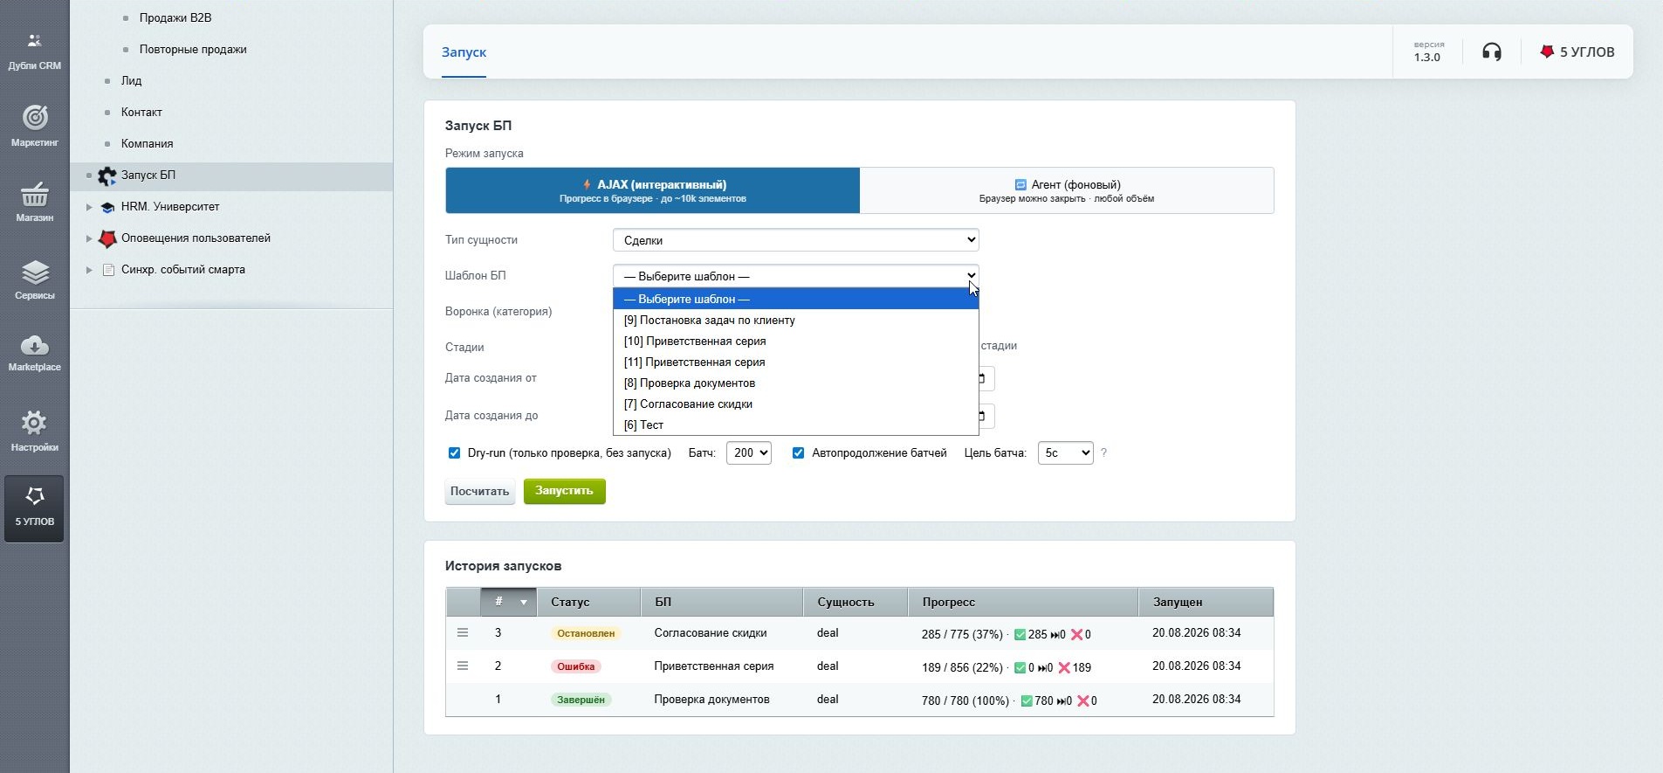Viewport: 1663px width, 773px height.
Task: Toggle the Dry-run checkbox
Action: [454, 452]
